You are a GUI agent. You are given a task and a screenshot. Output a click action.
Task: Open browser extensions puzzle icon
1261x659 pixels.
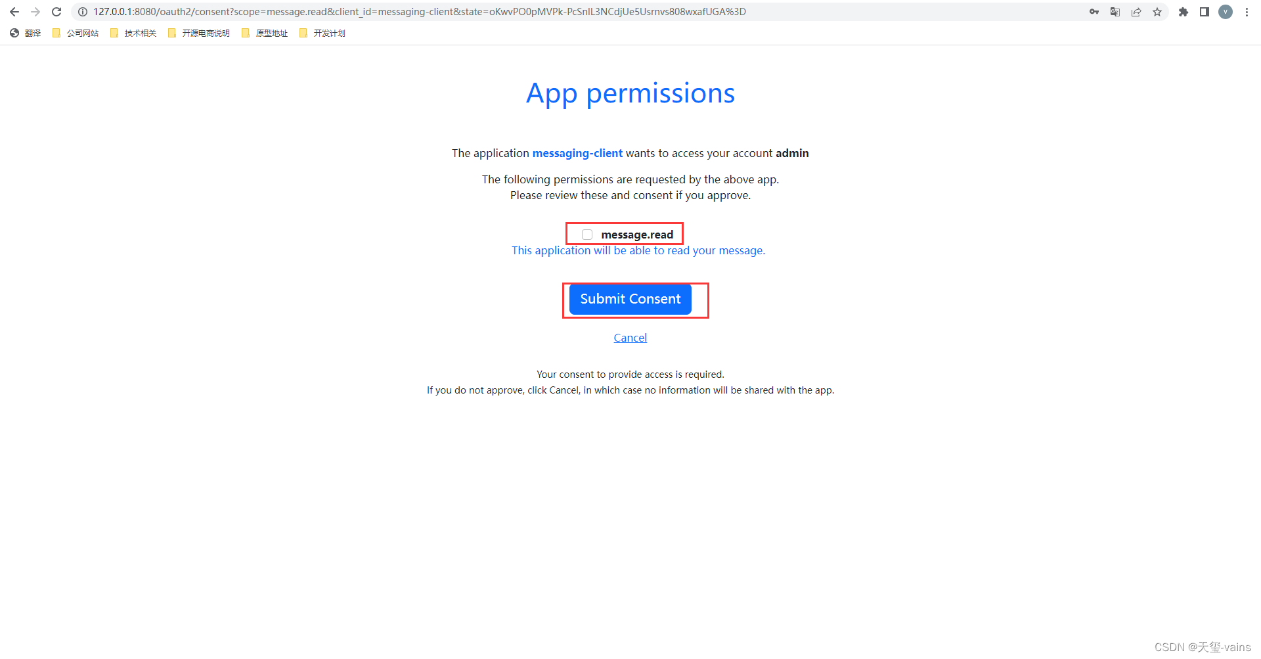point(1184,12)
